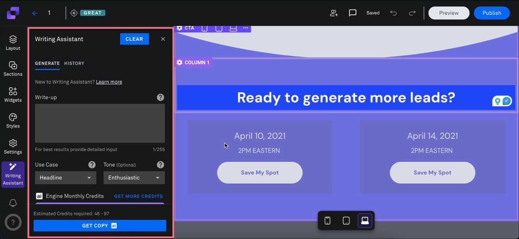The height and width of the screenshot is (239, 519).
Task: Click the Leadpages logo icon
Action: [x=13, y=13]
